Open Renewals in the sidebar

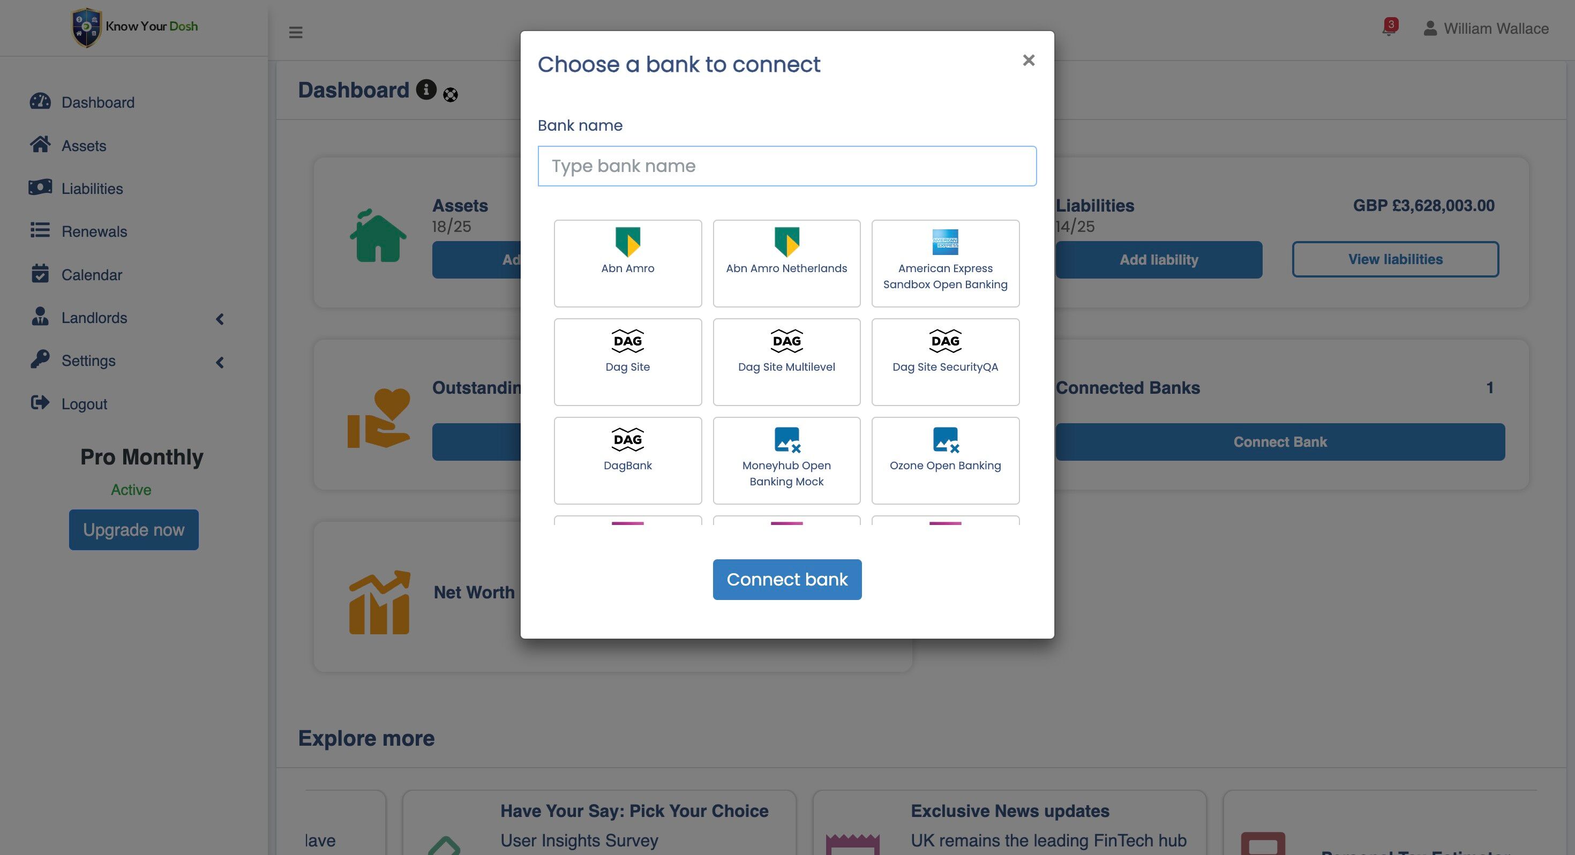[94, 232]
